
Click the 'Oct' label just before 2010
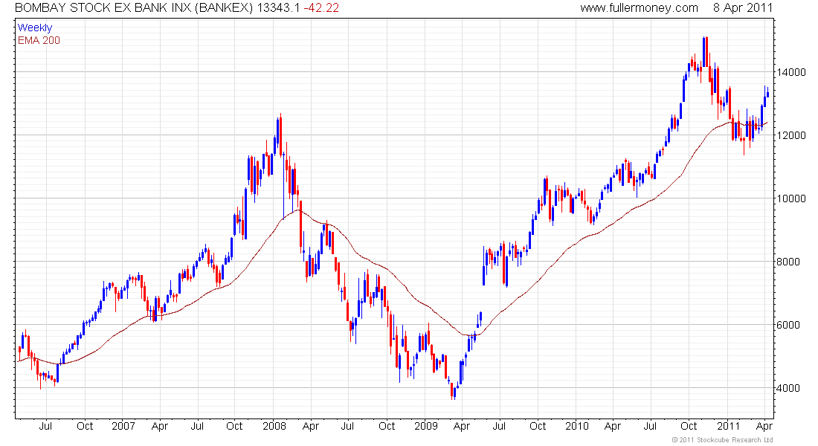(x=538, y=426)
